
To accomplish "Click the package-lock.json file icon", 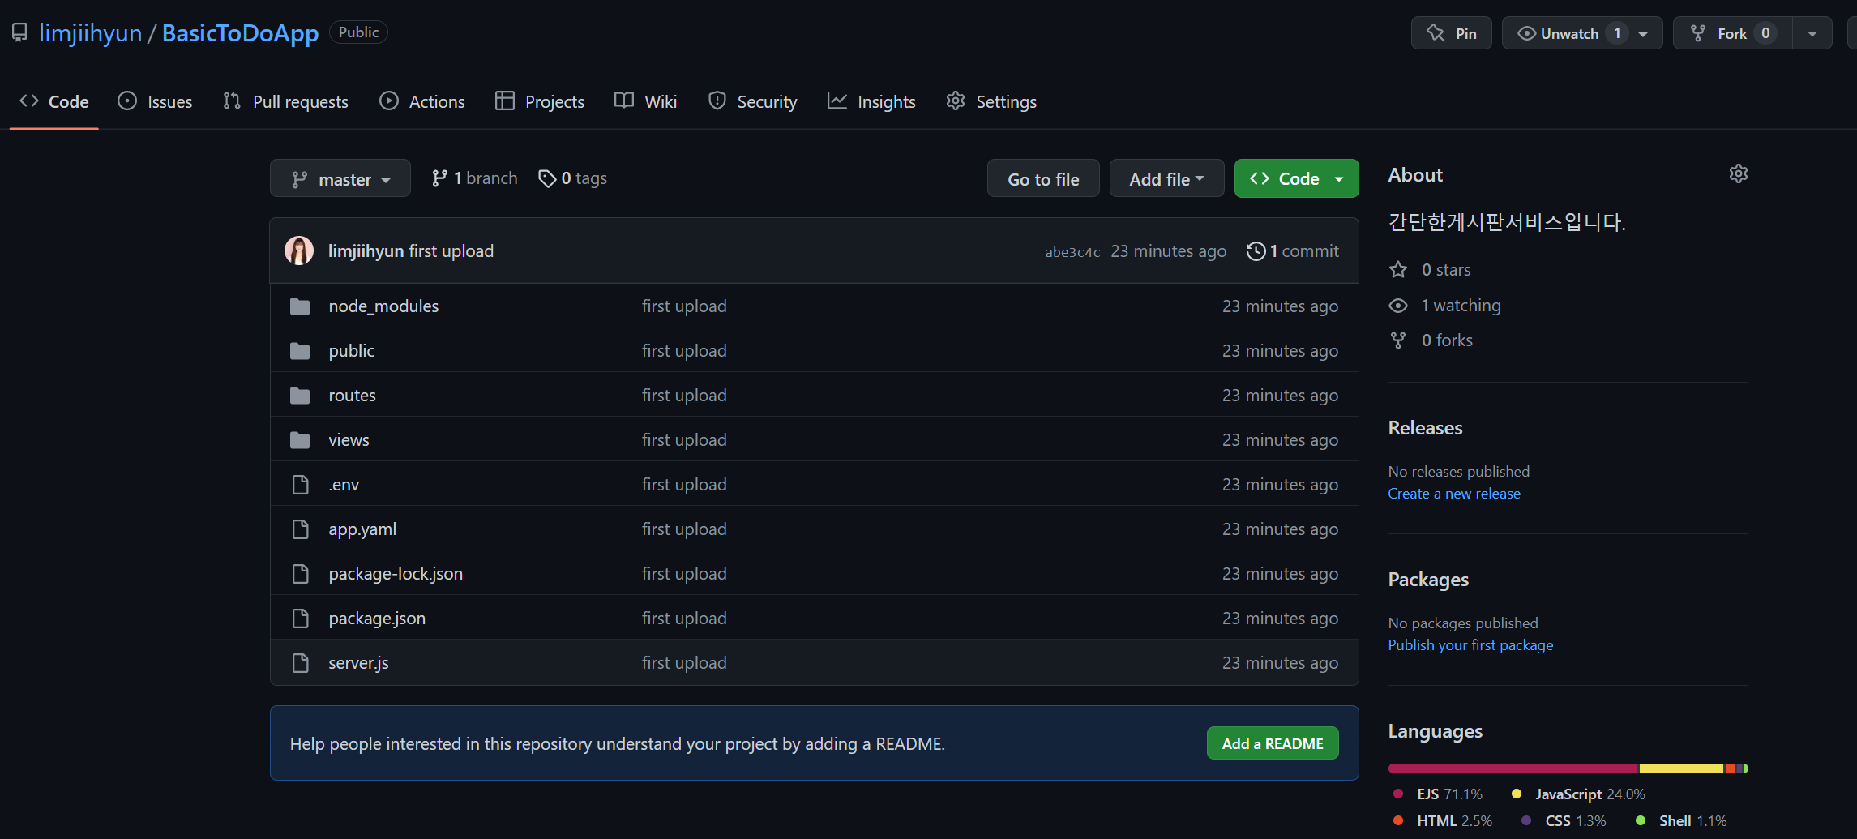I will 300,574.
